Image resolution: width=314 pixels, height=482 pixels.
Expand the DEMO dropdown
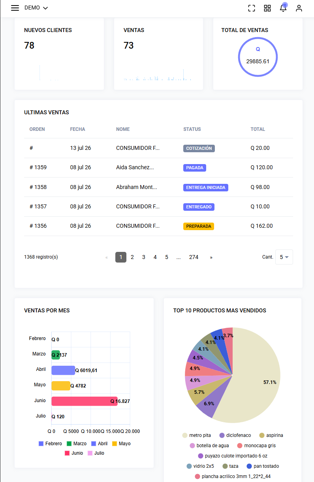click(x=36, y=8)
